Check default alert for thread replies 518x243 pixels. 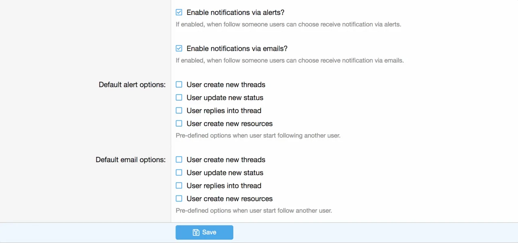click(x=179, y=110)
